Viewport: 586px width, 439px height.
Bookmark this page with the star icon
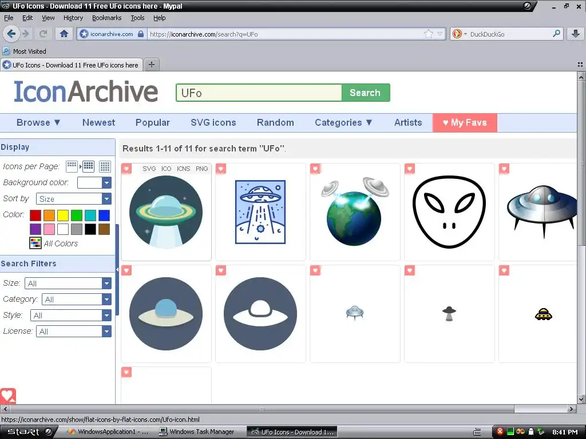[429, 34]
